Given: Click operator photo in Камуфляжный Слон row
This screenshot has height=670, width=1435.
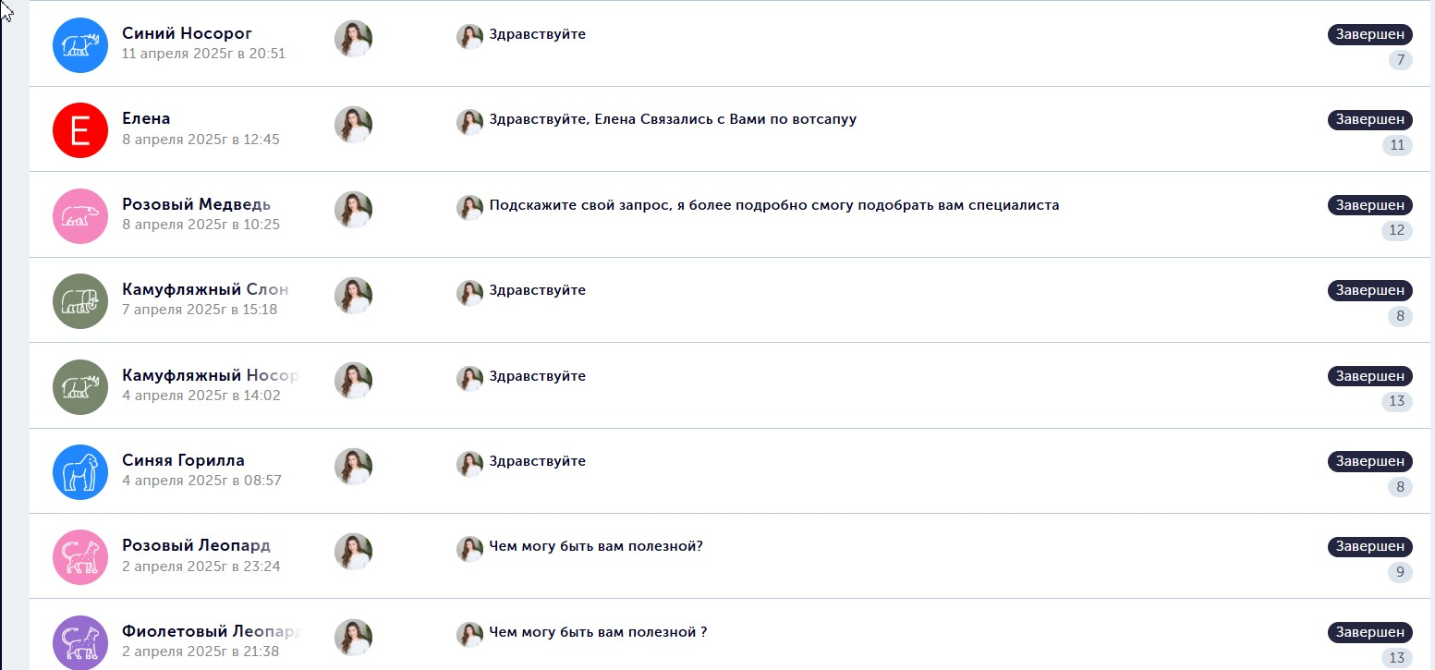Looking at the screenshot, I should 353,296.
